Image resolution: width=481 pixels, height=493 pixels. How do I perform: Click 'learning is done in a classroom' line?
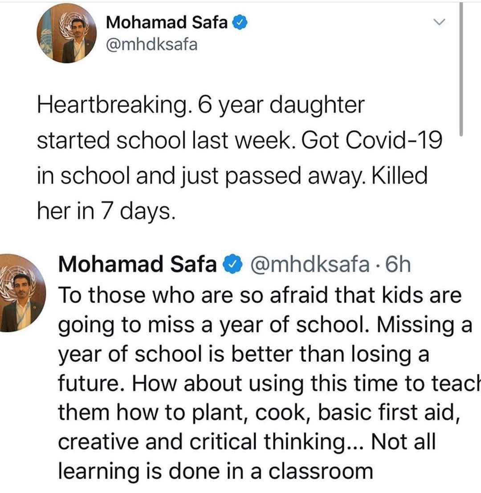tap(216, 471)
